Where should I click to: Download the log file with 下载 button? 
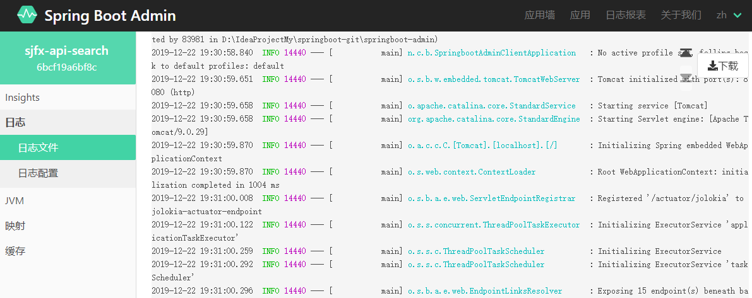pyautogui.click(x=723, y=66)
